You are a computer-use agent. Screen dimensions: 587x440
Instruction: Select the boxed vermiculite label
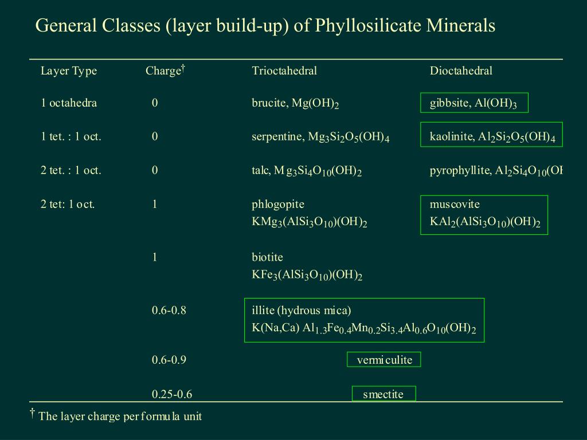point(383,359)
